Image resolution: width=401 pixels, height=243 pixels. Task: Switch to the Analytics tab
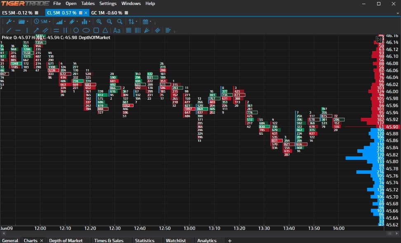pyautogui.click(x=207, y=241)
